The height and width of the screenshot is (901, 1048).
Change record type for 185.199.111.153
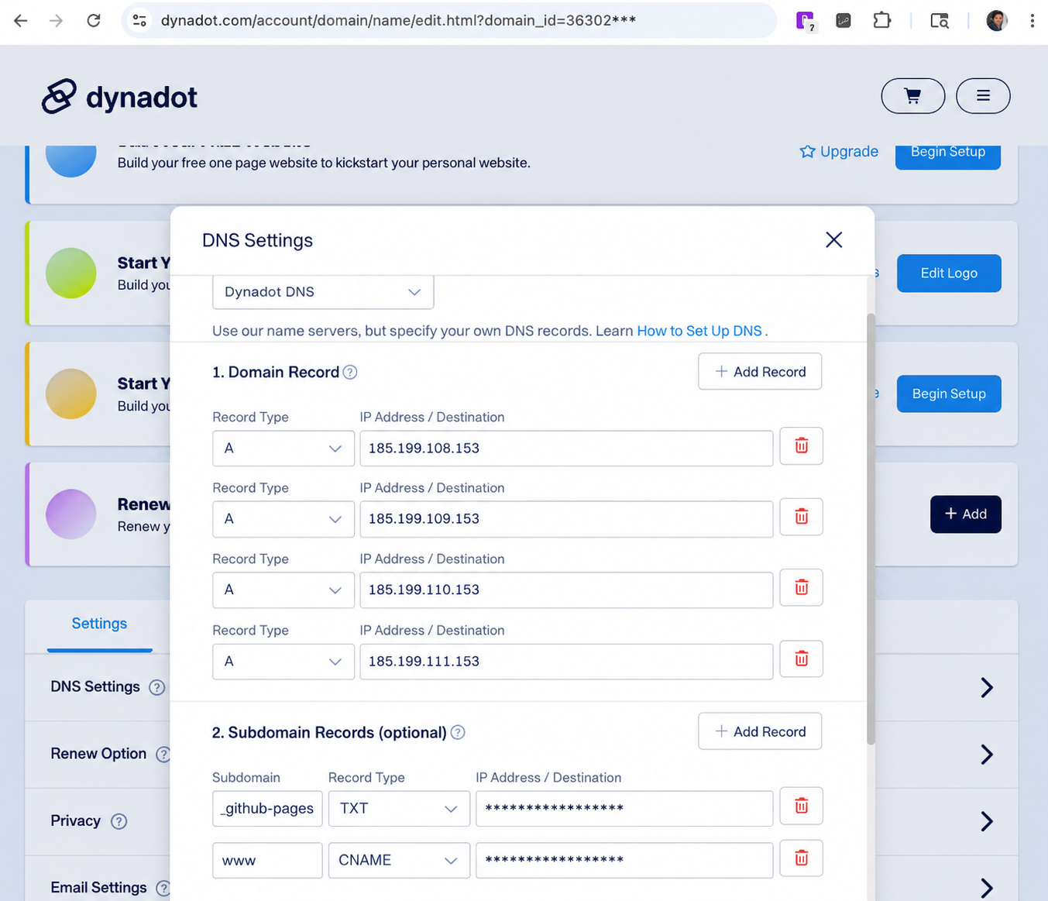(x=283, y=662)
